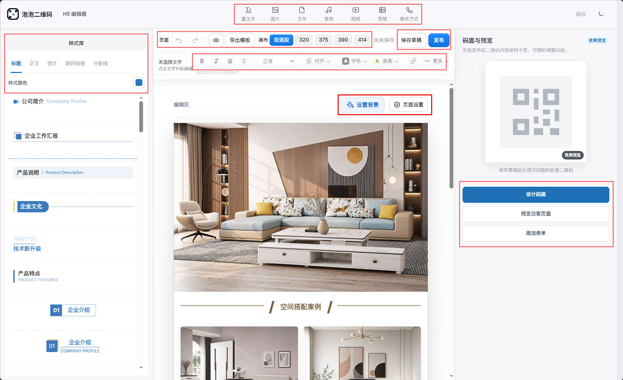Screen dimensions: 623x380
Task: Publish the page with 发布
Action: tap(439, 40)
